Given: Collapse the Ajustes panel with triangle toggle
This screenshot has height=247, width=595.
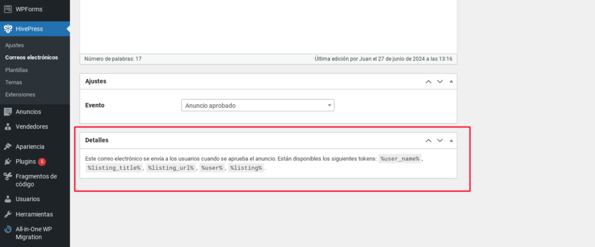Looking at the screenshot, I should pos(451,81).
